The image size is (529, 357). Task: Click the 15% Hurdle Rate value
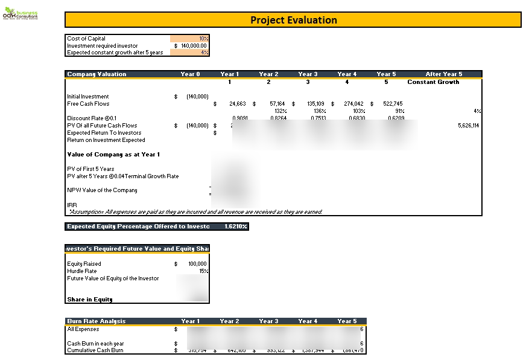click(203, 271)
